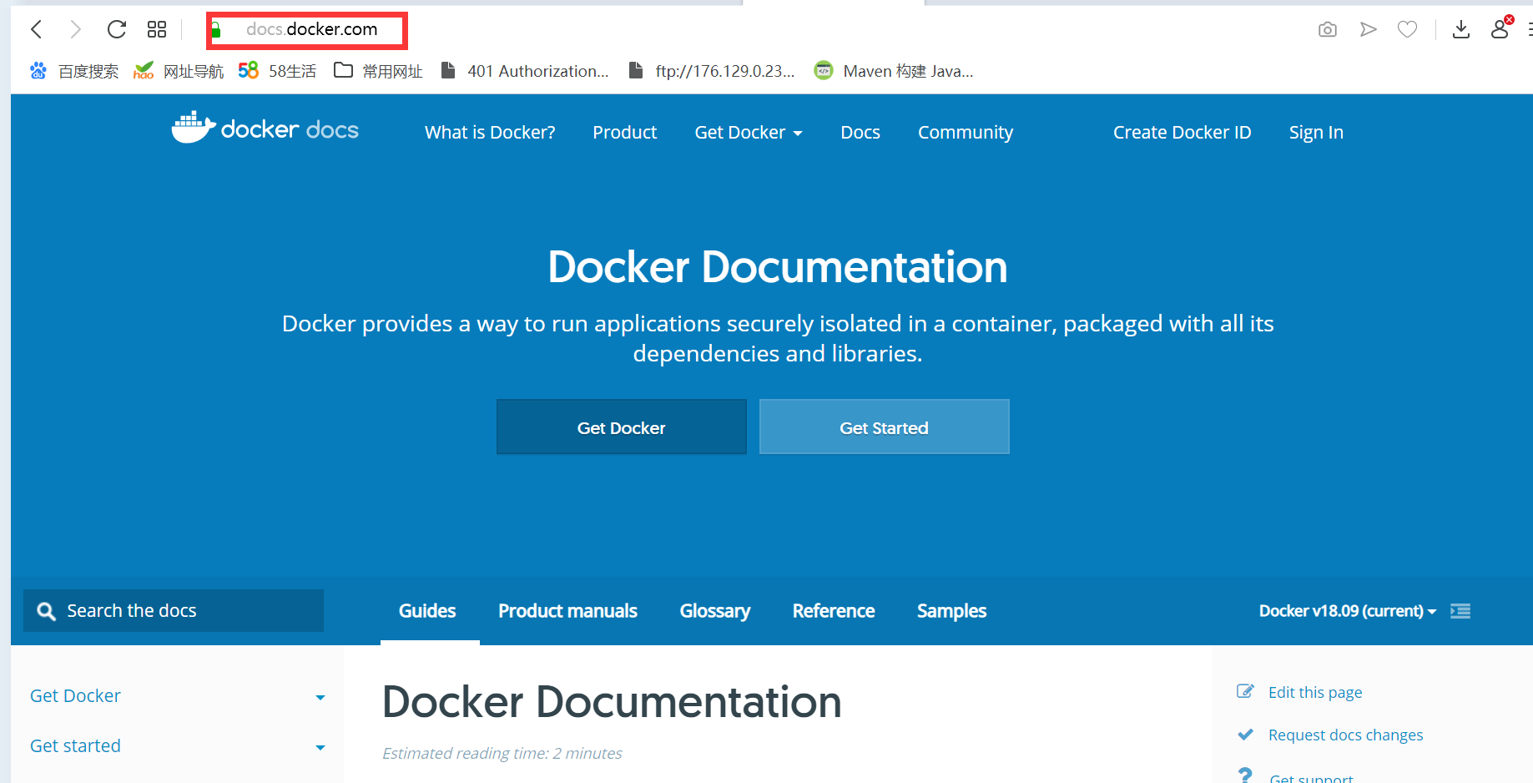Open the Community menu item
The width and height of the screenshot is (1533, 783).
tap(966, 132)
